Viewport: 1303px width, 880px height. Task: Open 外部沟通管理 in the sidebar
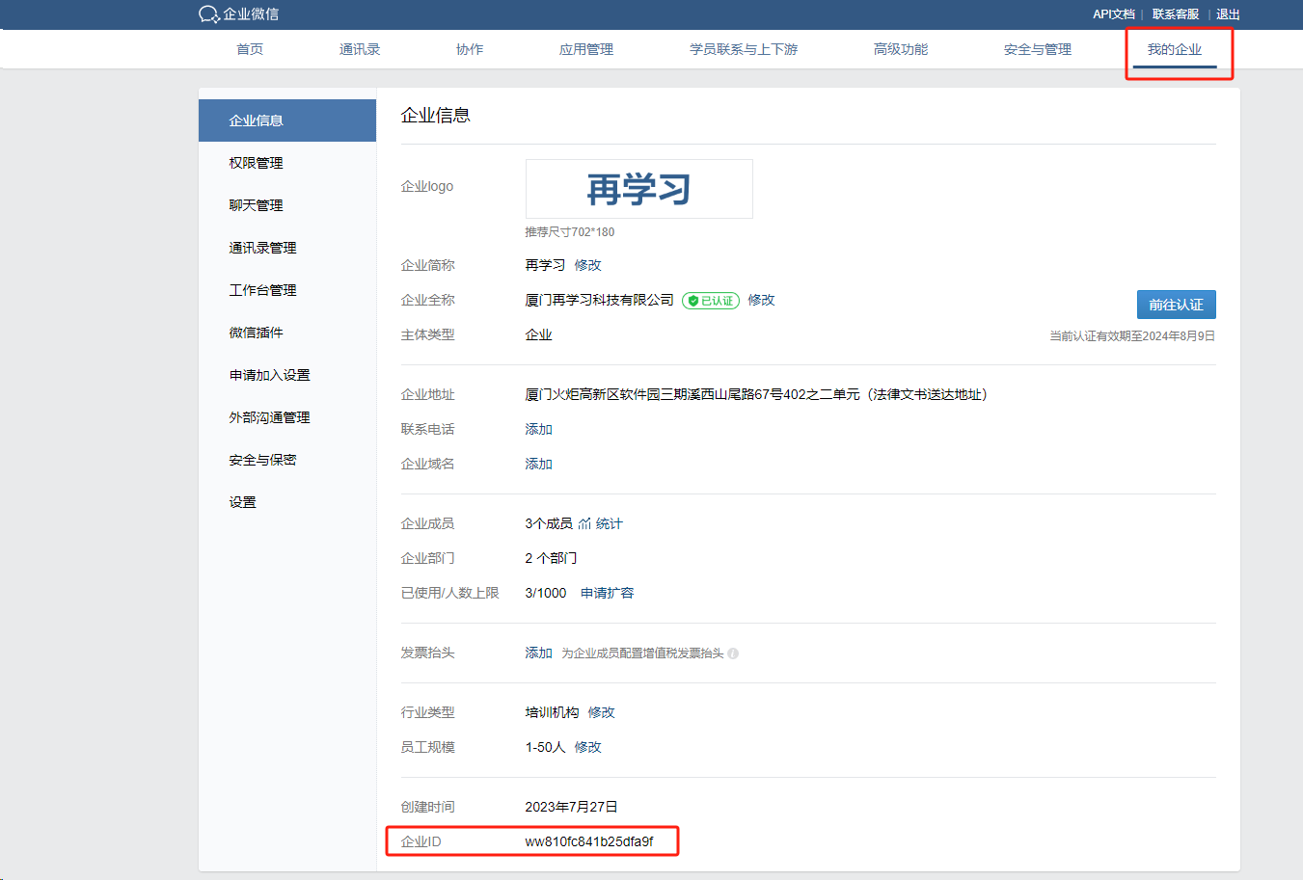tap(287, 417)
